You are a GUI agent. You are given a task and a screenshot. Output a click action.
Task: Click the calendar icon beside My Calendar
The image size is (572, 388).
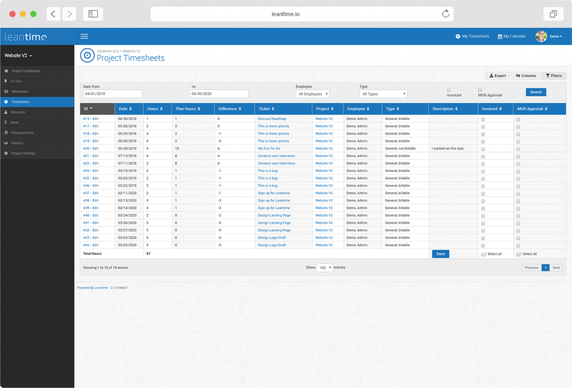(500, 36)
